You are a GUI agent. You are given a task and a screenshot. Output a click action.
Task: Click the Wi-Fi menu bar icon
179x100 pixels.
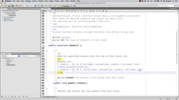(161, 1)
